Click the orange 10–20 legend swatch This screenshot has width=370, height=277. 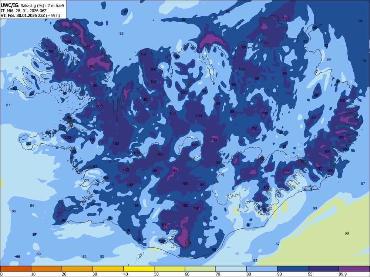coord(47,269)
